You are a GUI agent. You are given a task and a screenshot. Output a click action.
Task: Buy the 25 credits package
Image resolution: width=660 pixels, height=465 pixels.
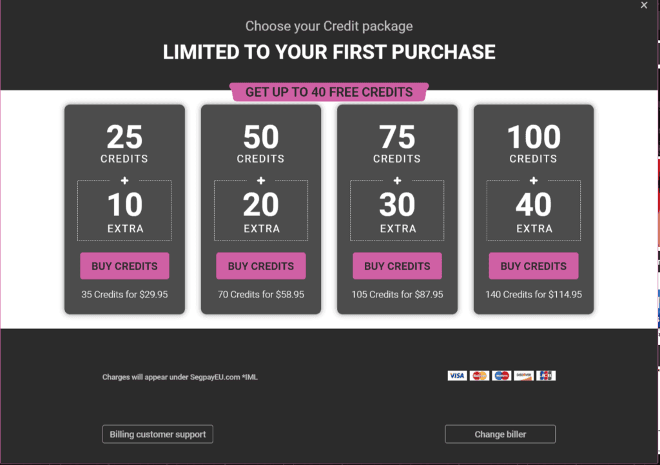[124, 266]
